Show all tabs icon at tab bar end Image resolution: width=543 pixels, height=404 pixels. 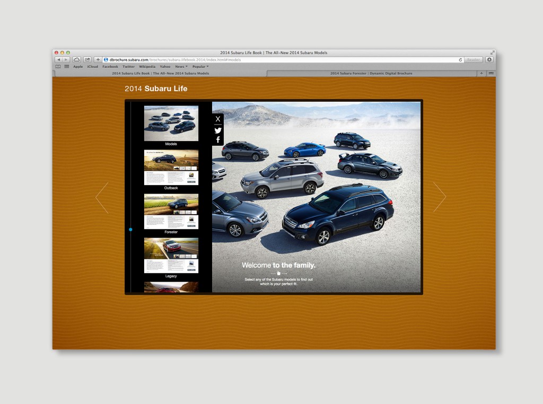click(x=491, y=73)
